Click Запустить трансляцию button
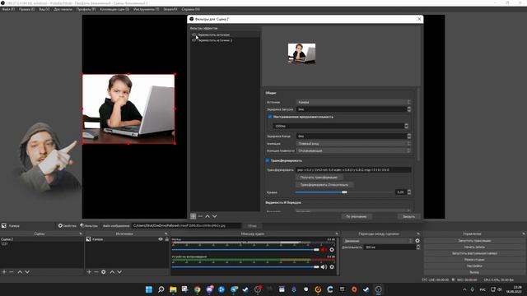527x296 pixels. (x=474, y=241)
